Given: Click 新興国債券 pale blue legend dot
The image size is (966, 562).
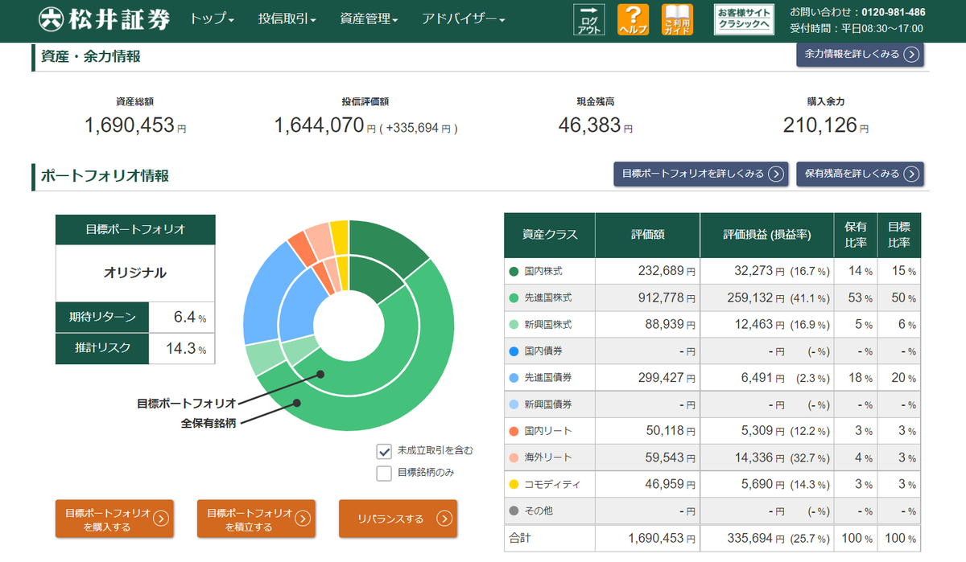Looking at the screenshot, I should pos(514,404).
